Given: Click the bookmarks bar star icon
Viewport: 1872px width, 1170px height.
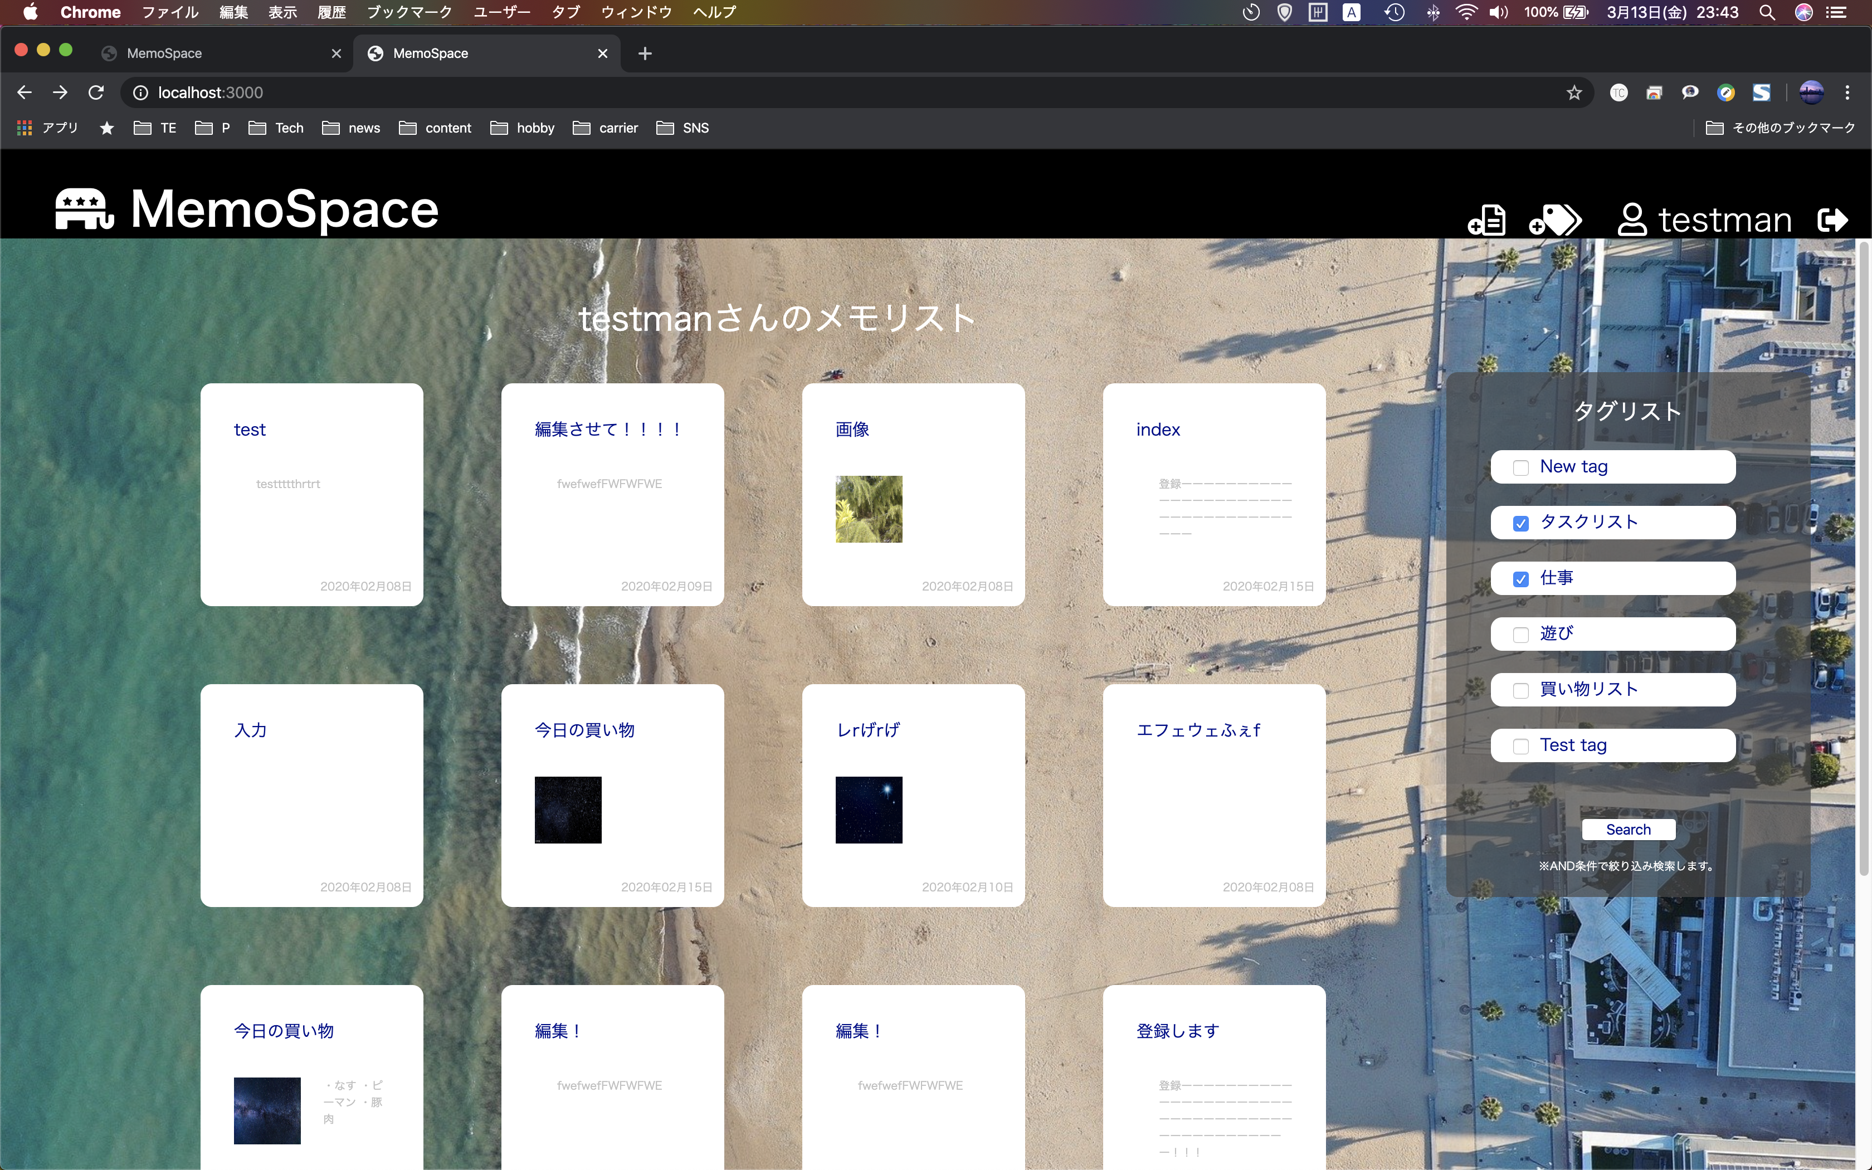Looking at the screenshot, I should (x=107, y=128).
